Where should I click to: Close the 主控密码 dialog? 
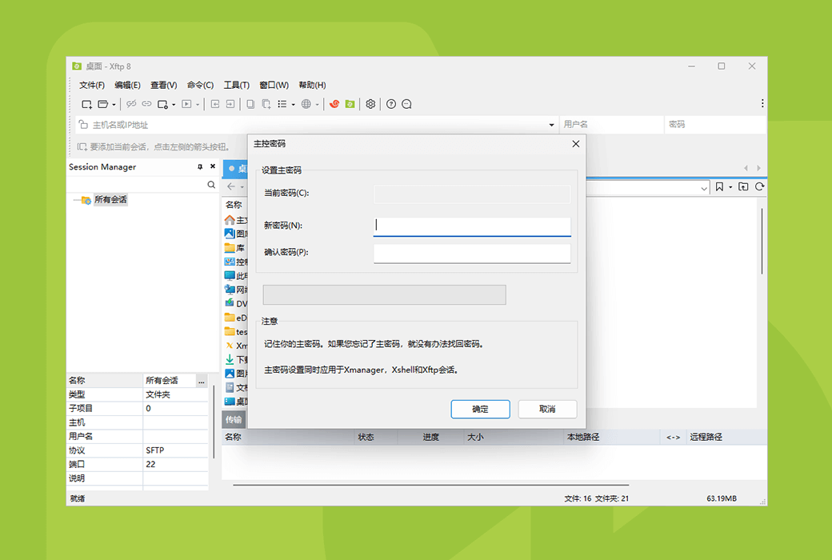pyautogui.click(x=576, y=144)
